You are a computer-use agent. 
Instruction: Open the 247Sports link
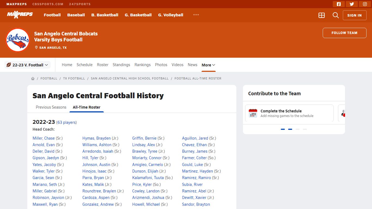(80, 4)
